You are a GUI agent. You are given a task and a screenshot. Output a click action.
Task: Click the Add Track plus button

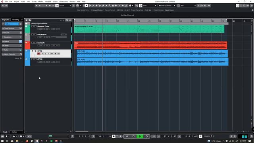pyautogui.click(x=27, y=20)
